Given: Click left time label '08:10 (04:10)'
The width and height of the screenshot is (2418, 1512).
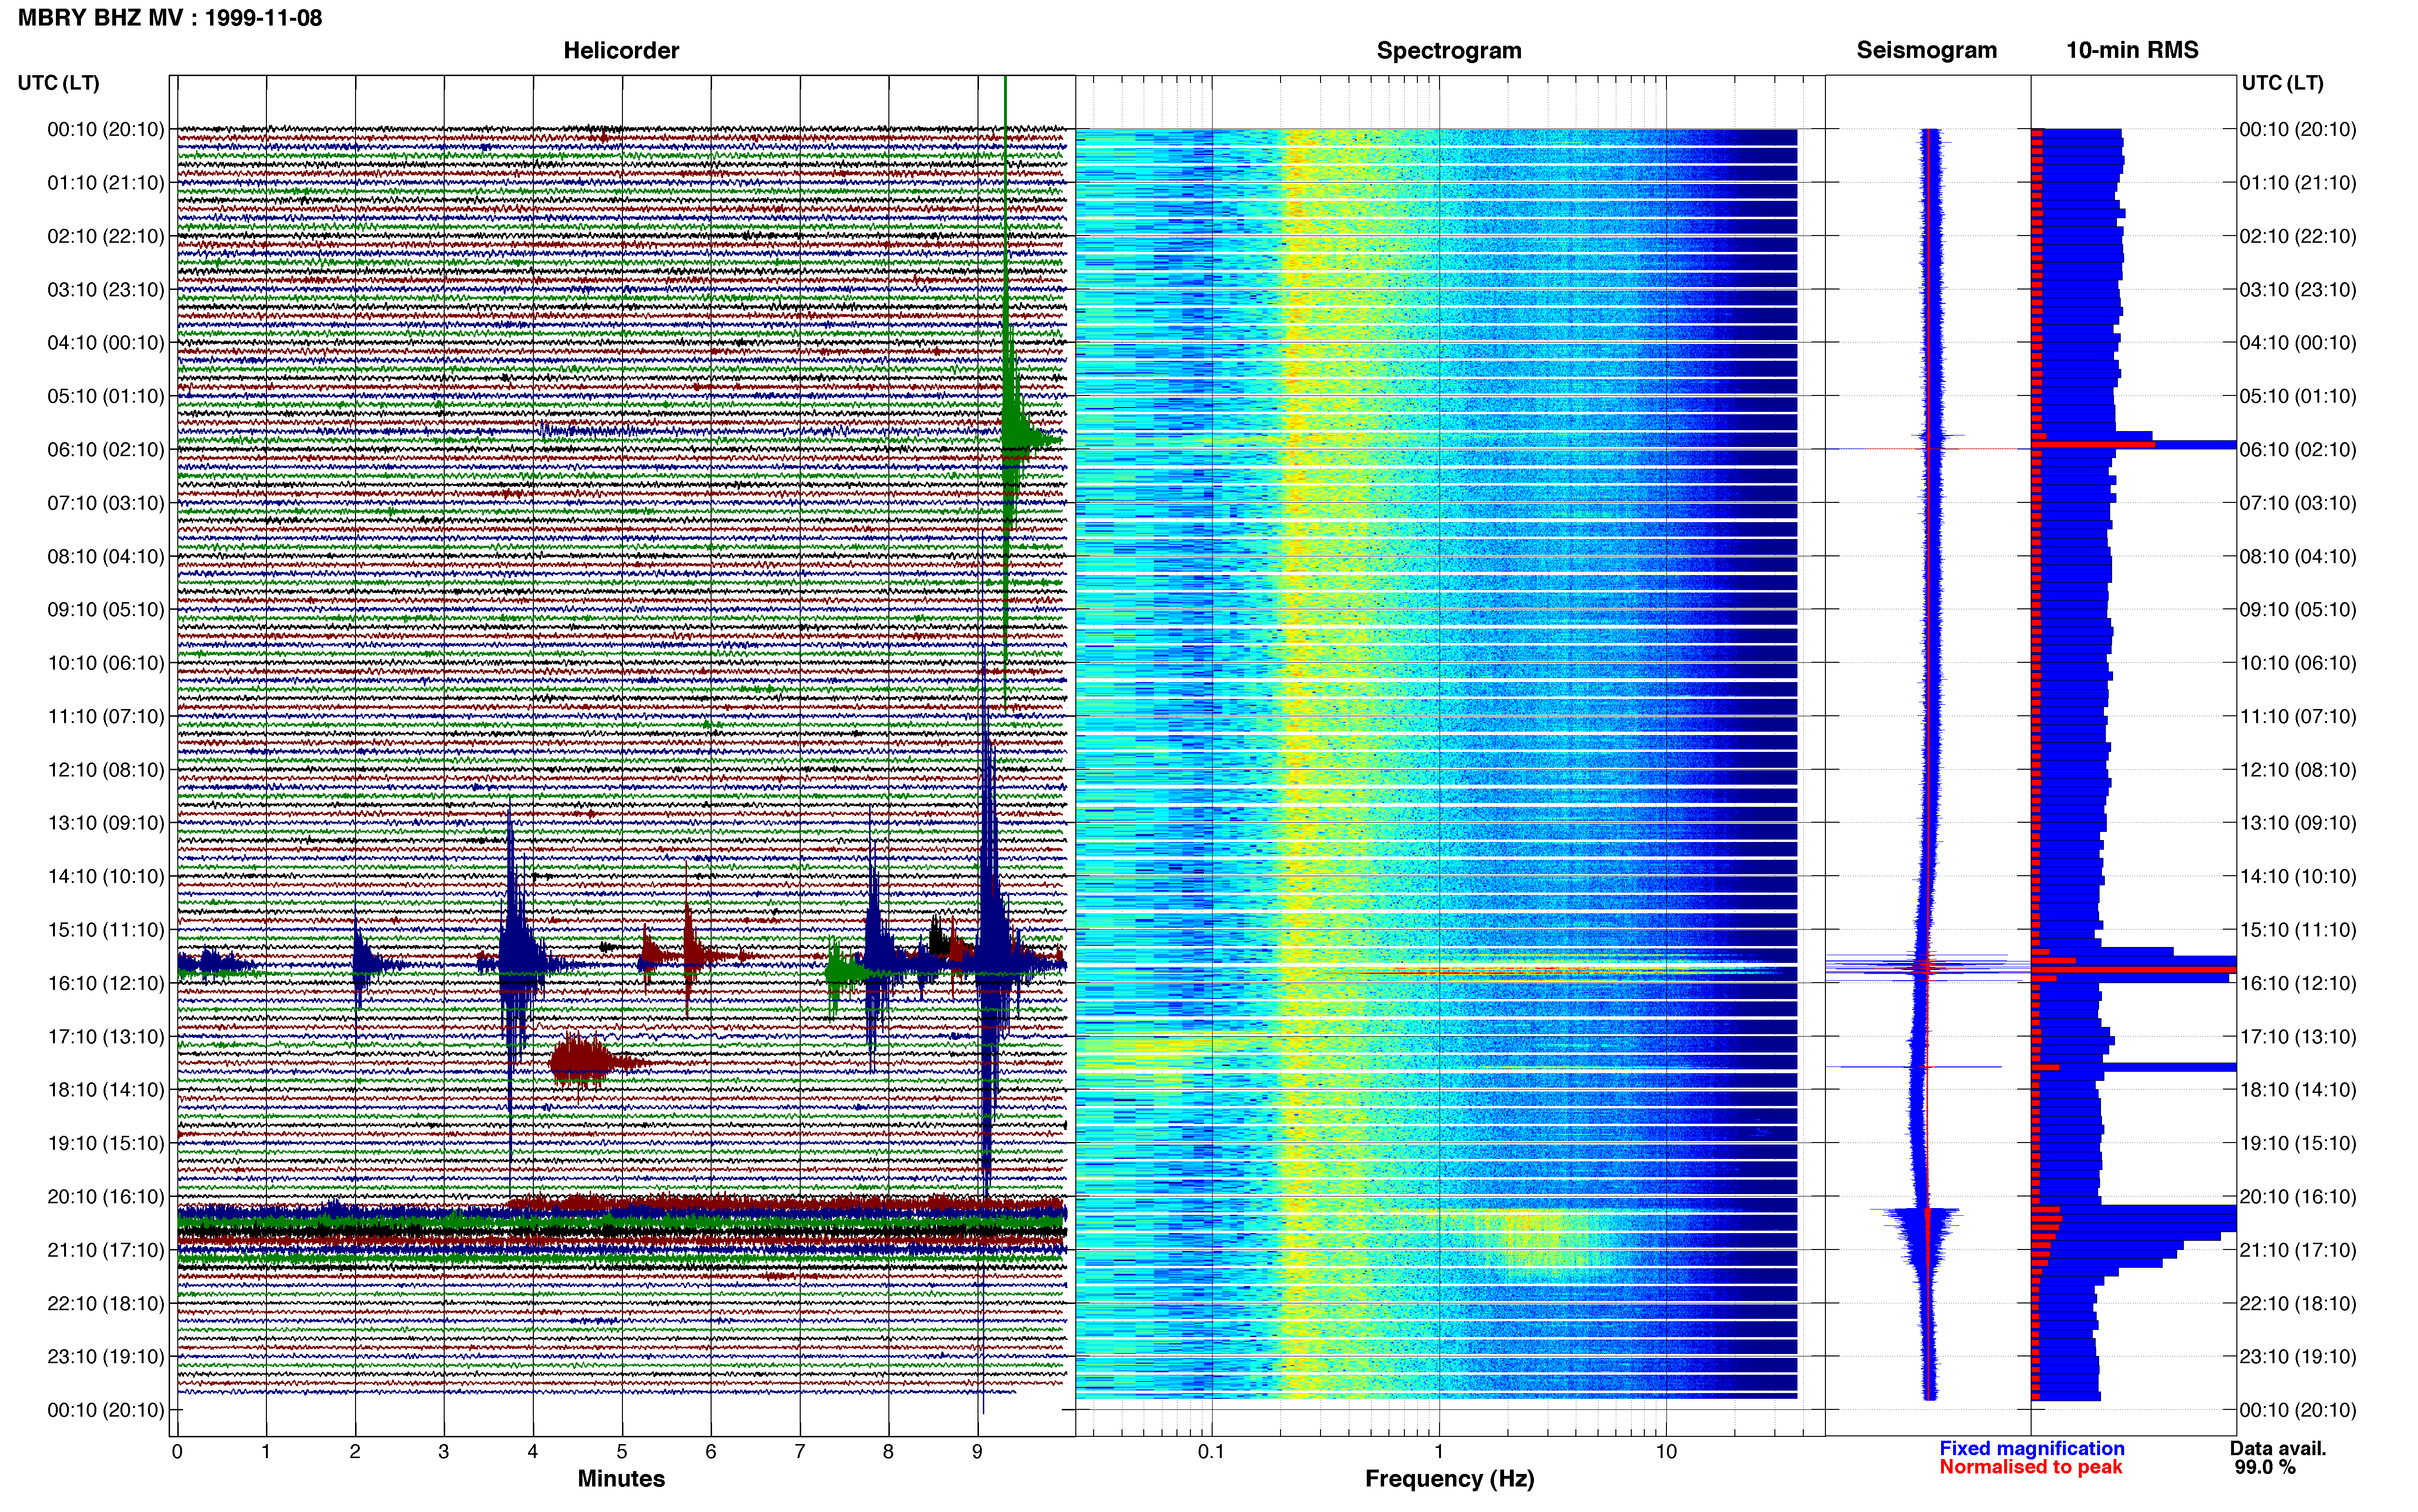Looking at the screenshot, I should point(106,556).
